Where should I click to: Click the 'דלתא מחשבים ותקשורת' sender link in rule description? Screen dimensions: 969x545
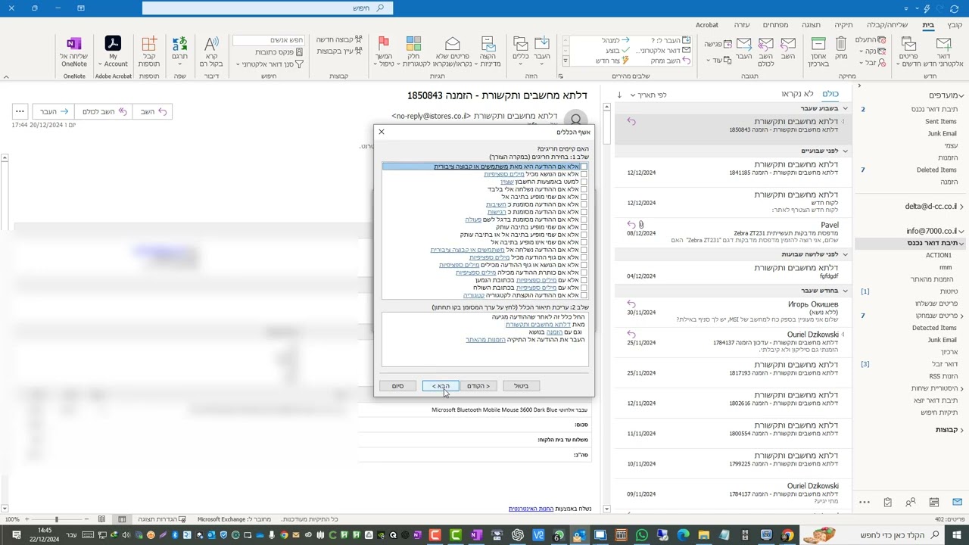click(538, 325)
